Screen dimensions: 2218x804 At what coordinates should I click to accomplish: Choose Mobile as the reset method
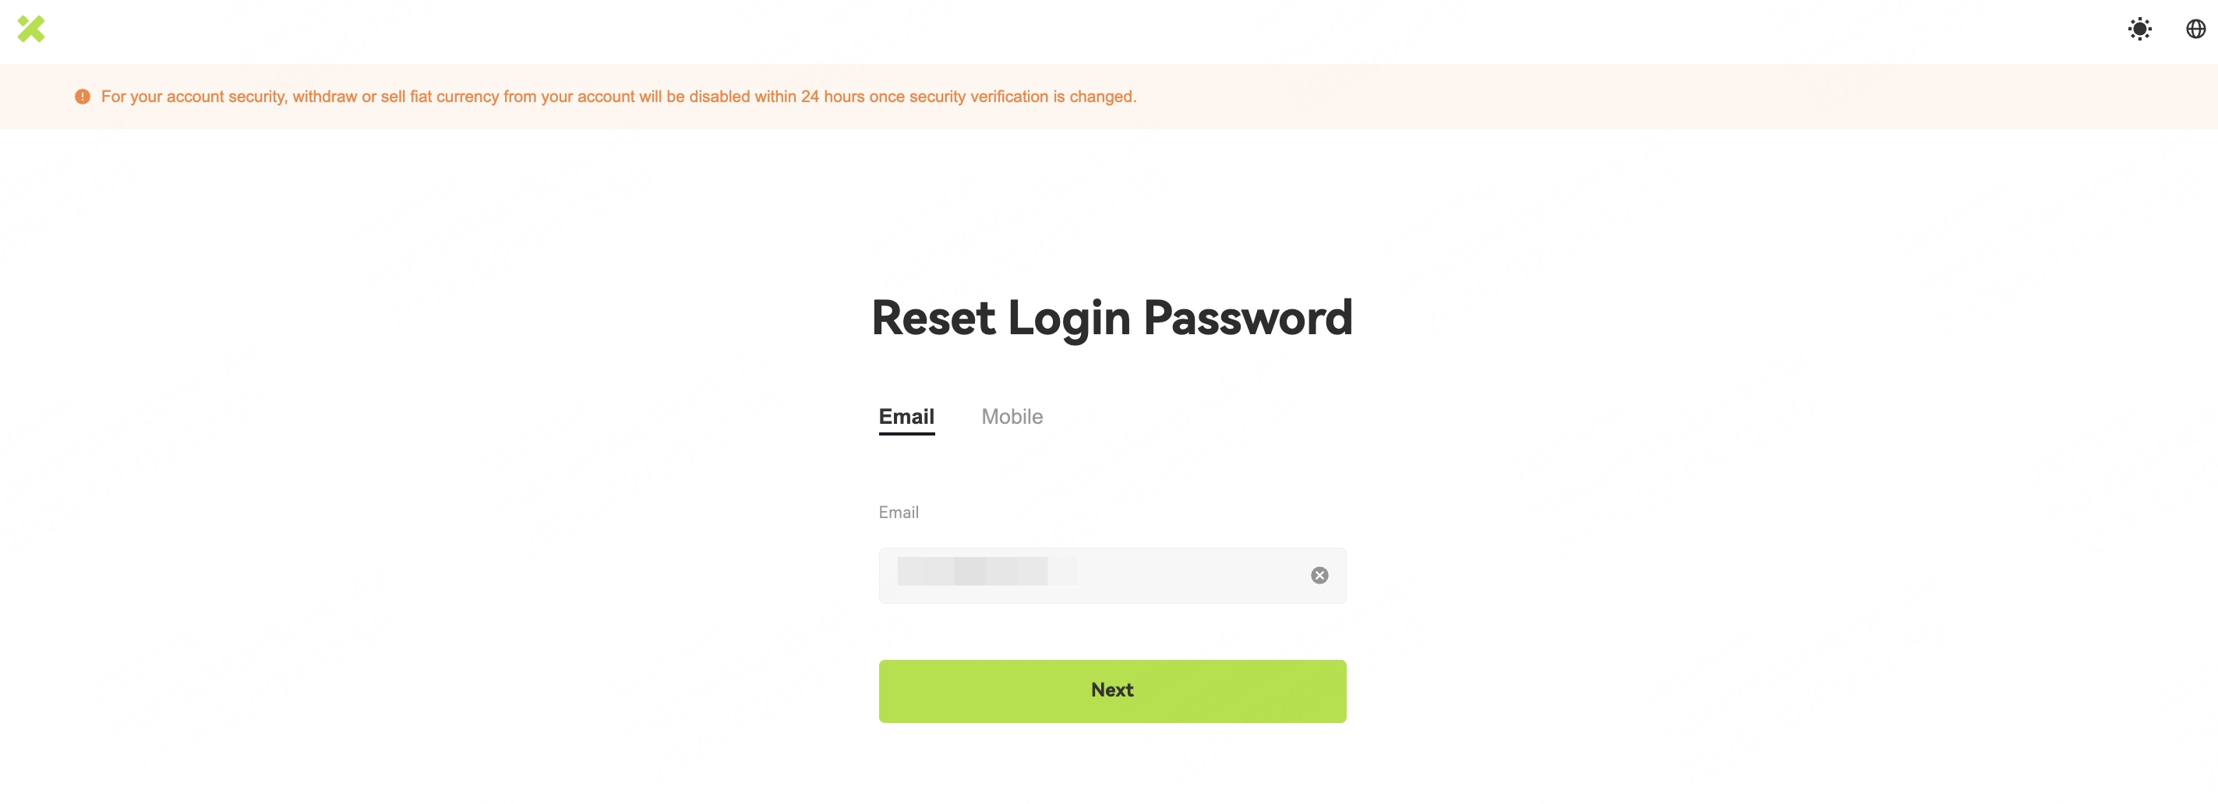(x=1012, y=417)
